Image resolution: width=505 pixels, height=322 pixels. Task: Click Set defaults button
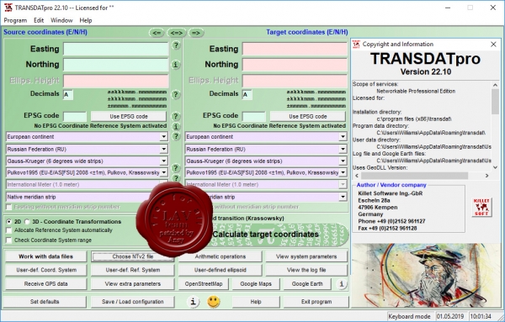45,302
